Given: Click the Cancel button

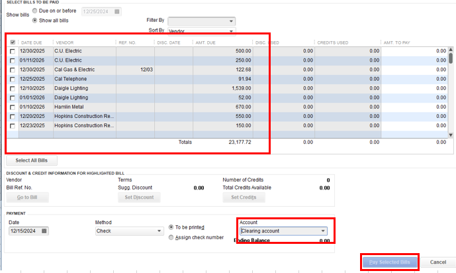Looking at the screenshot, I should (x=438, y=262).
